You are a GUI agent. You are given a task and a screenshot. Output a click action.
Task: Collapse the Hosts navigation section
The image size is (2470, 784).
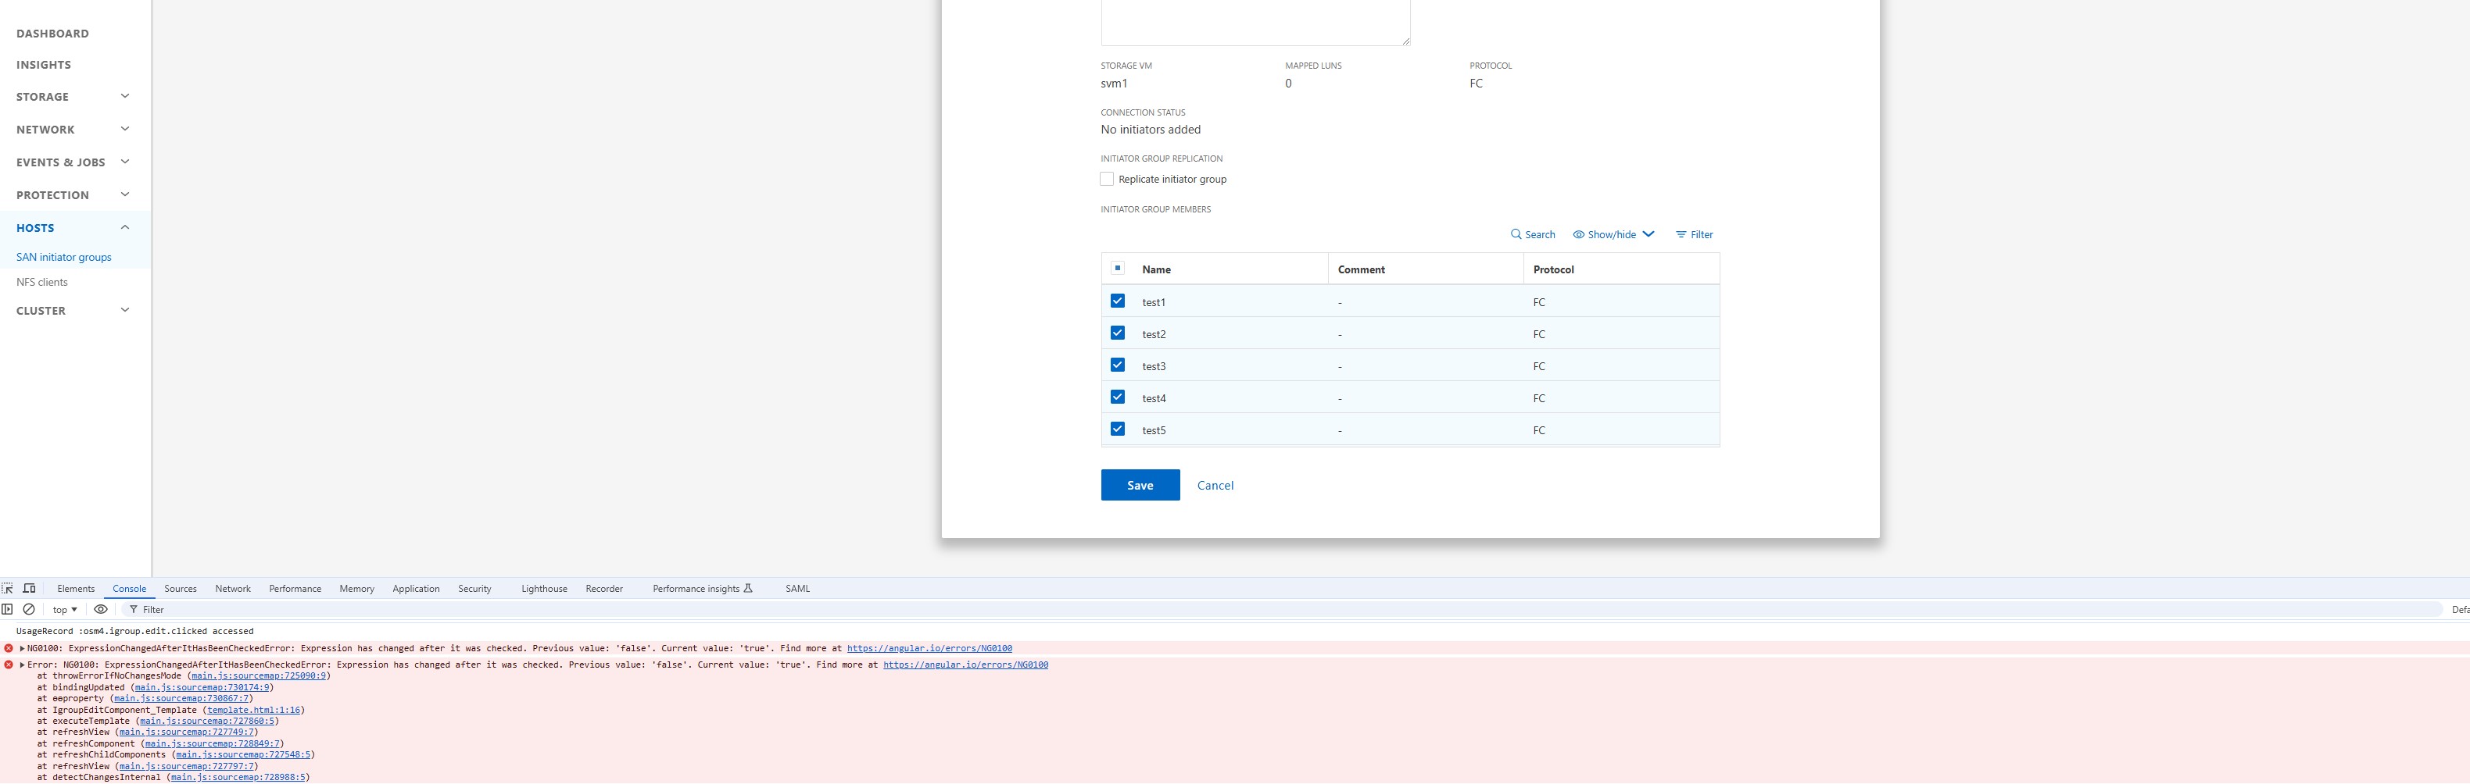pyautogui.click(x=124, y=228)
